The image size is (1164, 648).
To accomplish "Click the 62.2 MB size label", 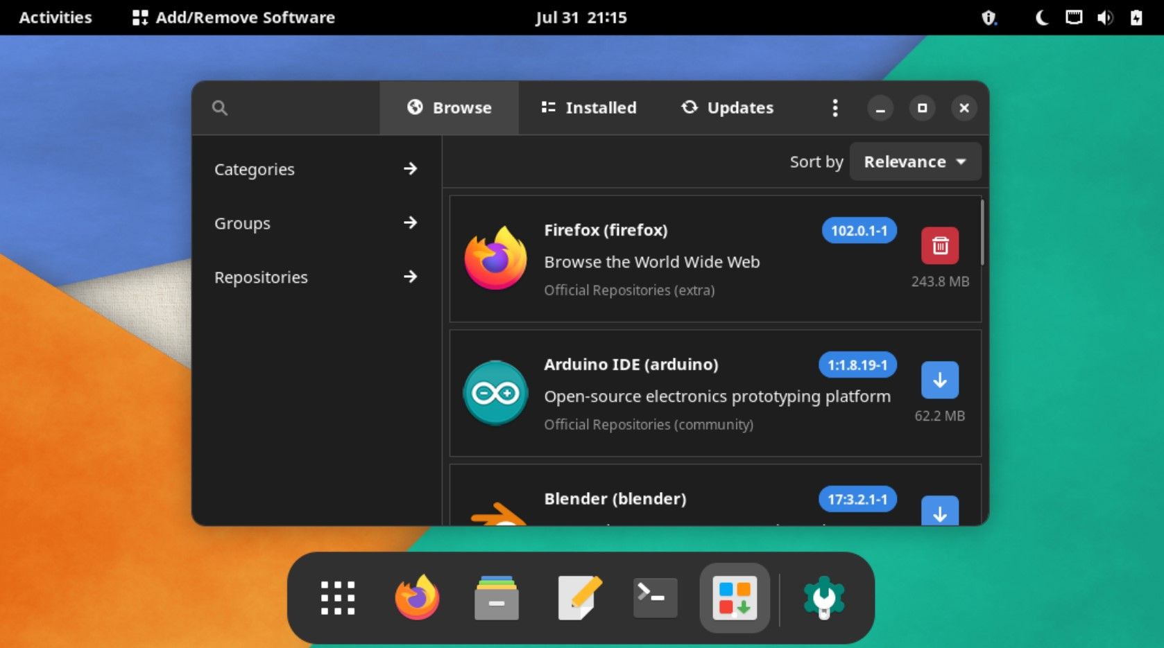I will [940, 416].
